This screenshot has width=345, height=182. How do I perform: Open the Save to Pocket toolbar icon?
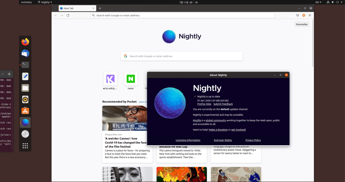point(298,15)
